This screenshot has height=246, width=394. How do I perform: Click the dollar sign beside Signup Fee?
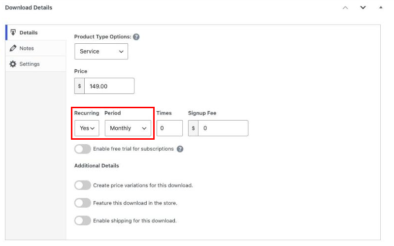(193, 128)
